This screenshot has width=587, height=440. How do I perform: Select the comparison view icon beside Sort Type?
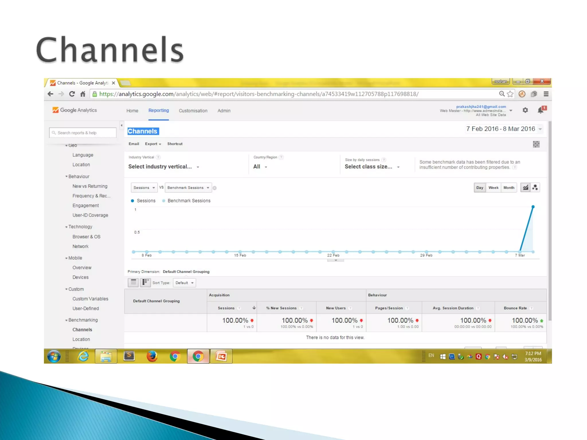(x=145, y=283)
